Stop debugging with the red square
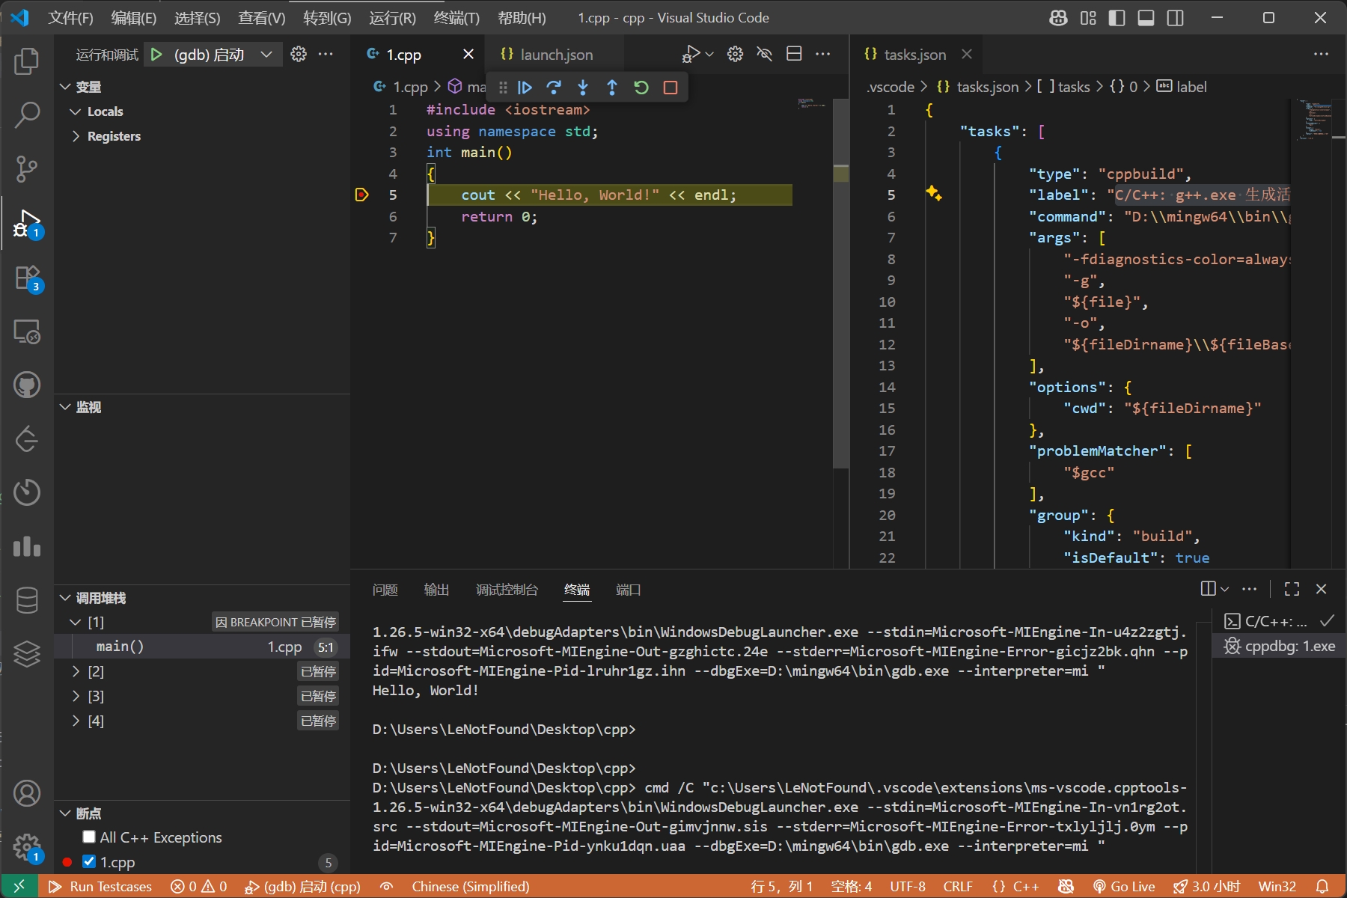The height and width of the screenshot is (898, 1347). [x=671, y=88]
